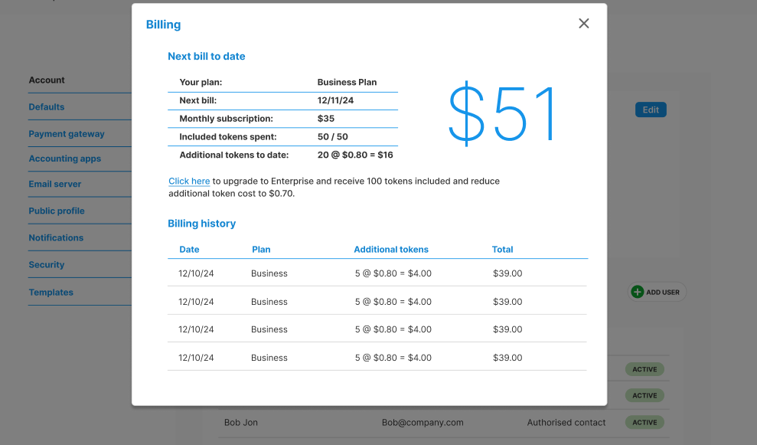Click the 'Monthly subscription:' label

point(226,119)
